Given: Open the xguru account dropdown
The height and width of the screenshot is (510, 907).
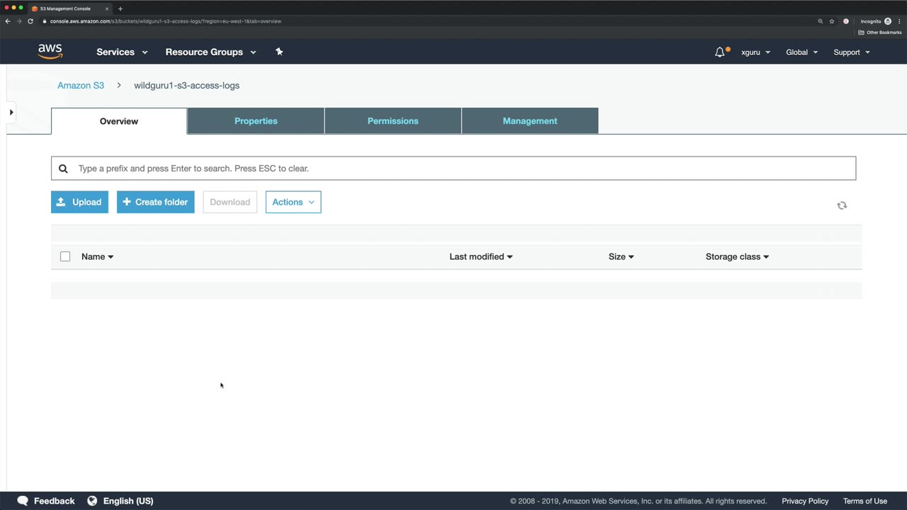Looking at the screenshot, I should (755, 52).
